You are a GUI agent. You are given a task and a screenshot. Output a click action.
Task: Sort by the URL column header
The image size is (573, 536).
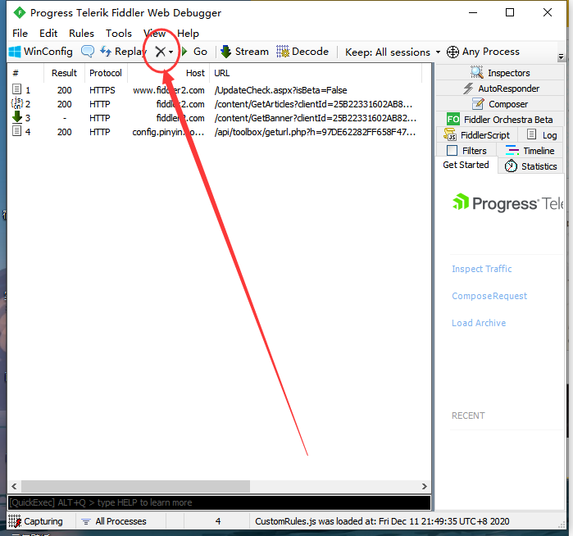tap(316, 73)
